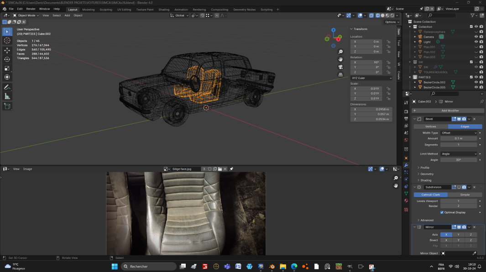Switch to the Sculpting workspace tab
This screenshot has height=272, width=486.
pyautogui.click(x=106, y=9)
